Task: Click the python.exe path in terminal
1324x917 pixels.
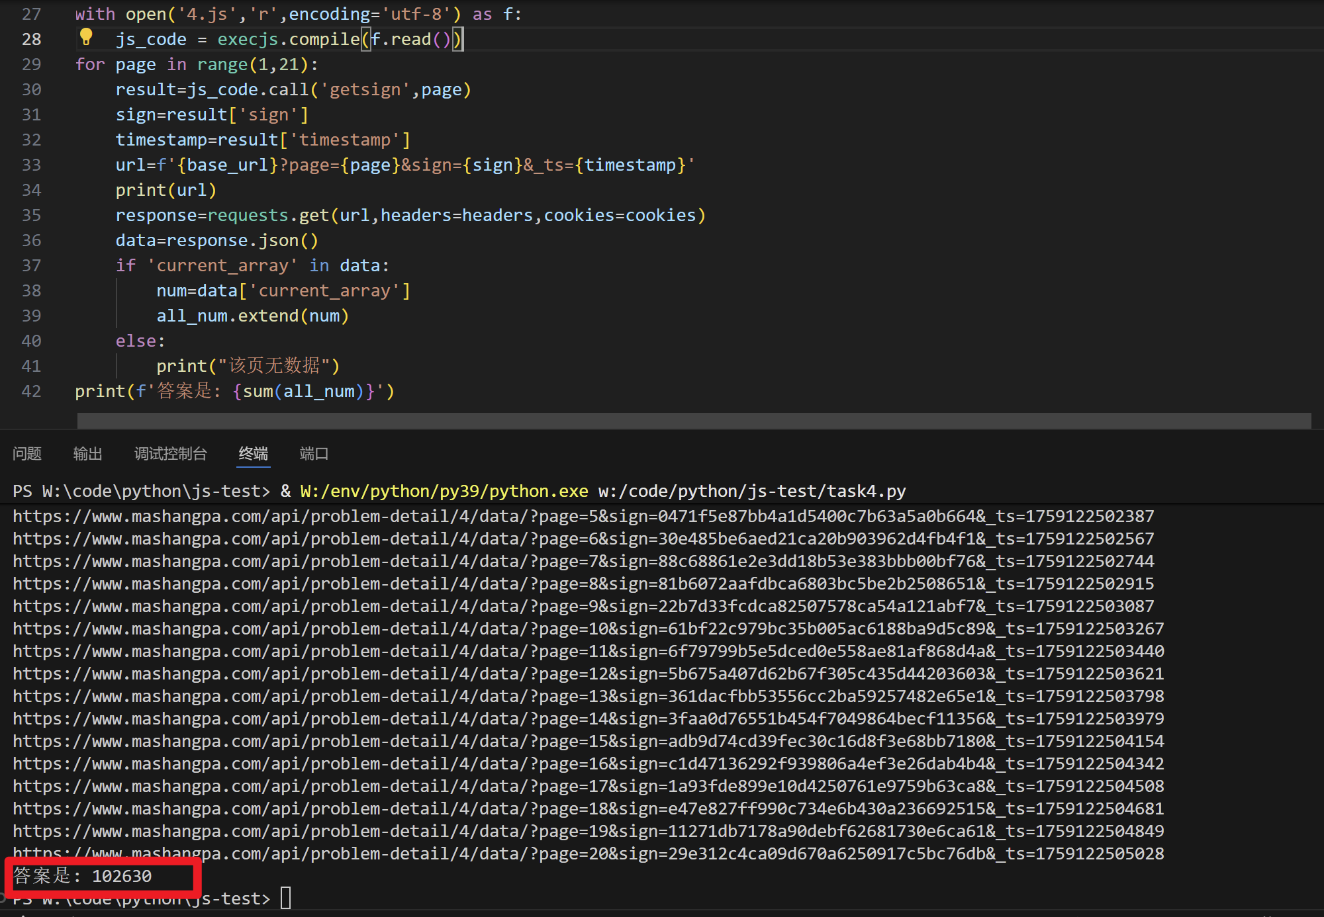Action: click(x=444, y=491)
